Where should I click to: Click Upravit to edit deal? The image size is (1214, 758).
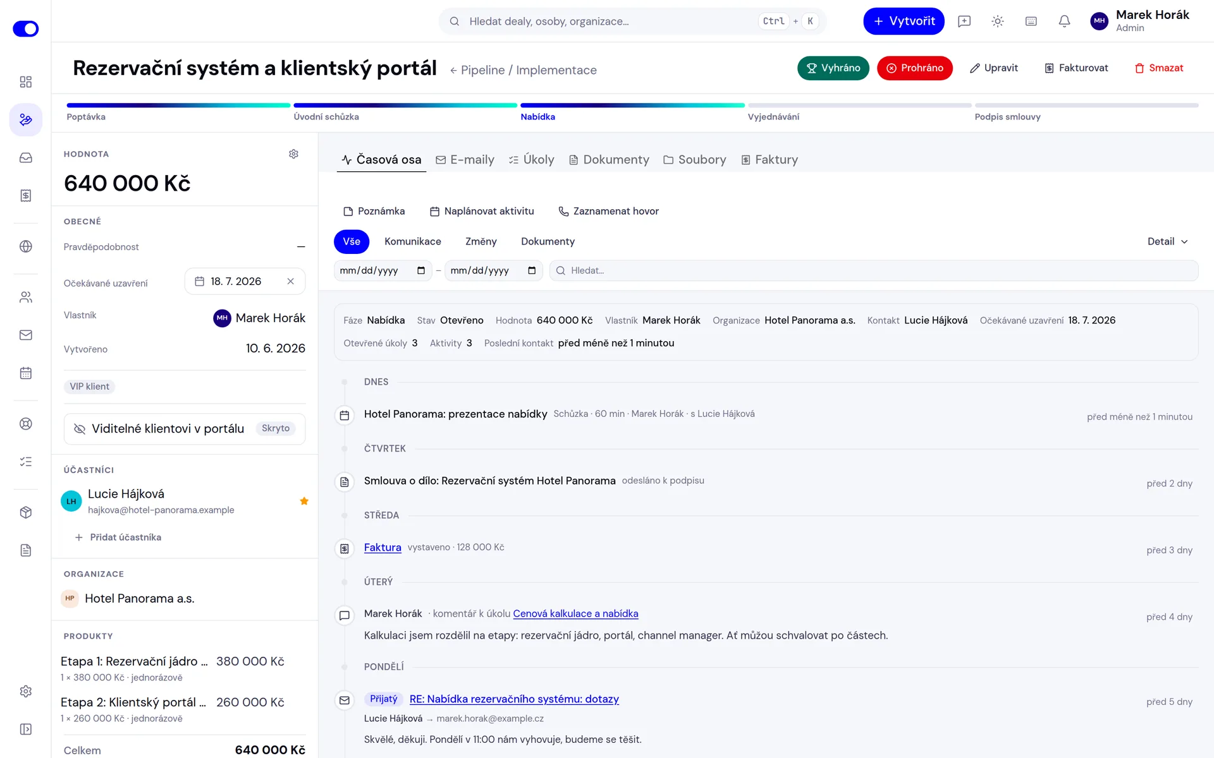click(994, 68)
